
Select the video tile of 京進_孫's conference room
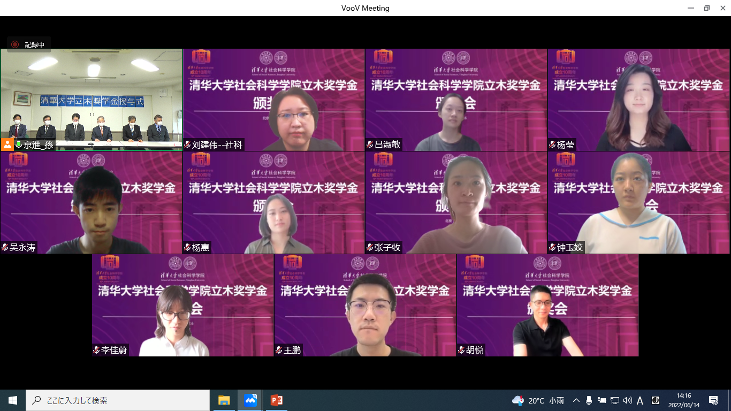(92, 100)
